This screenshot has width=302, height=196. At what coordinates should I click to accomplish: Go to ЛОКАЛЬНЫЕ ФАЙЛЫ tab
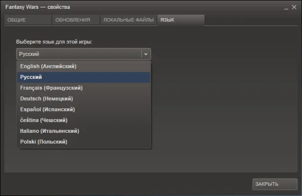[128, 20]
